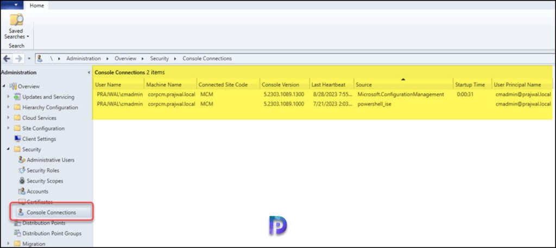Click the 7/21/2023 last heartbeat cell

(x=332, y=104)
